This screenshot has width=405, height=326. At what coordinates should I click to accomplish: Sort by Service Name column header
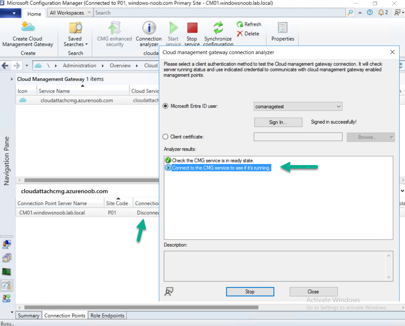click(x=82, y=91)
